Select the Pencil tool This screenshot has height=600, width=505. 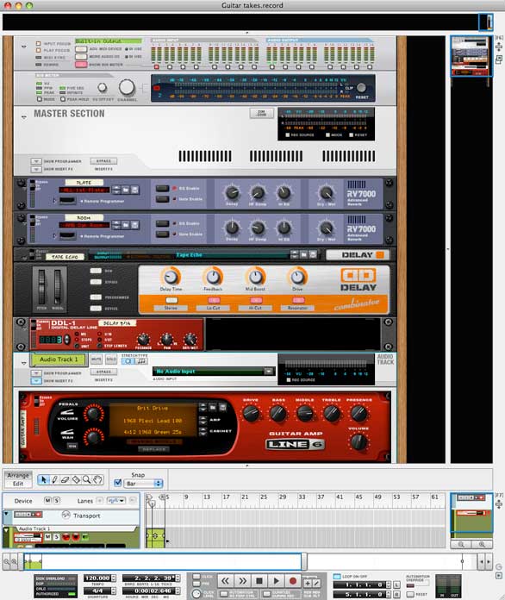[x=54, y=479]
